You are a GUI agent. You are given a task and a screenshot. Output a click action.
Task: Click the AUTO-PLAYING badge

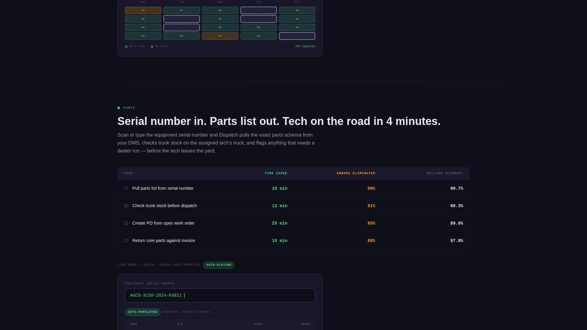pyautogui.click(x=219, y=265)
